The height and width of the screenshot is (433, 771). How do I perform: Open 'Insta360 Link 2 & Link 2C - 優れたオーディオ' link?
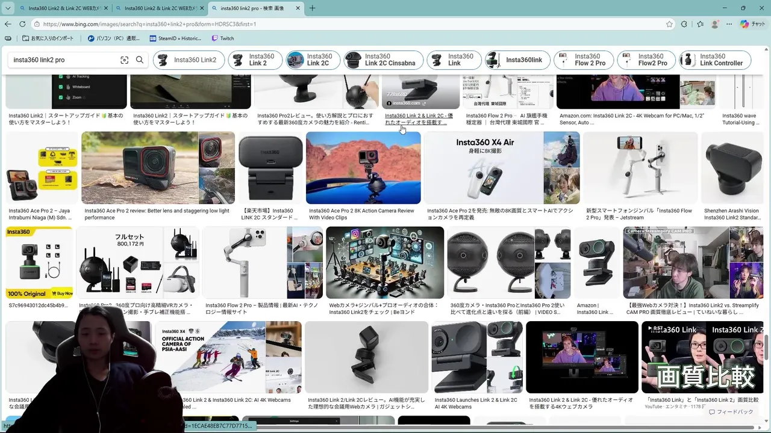(x=418, y=119)
